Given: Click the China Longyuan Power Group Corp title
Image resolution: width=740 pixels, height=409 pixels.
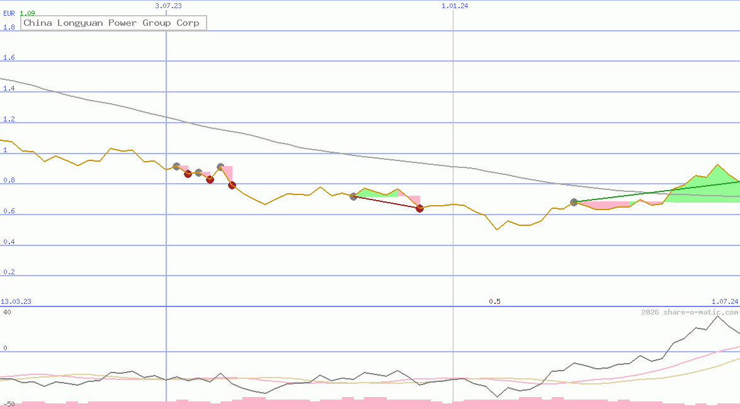Looking at the screenshot, I should click(x=113, y=23).
